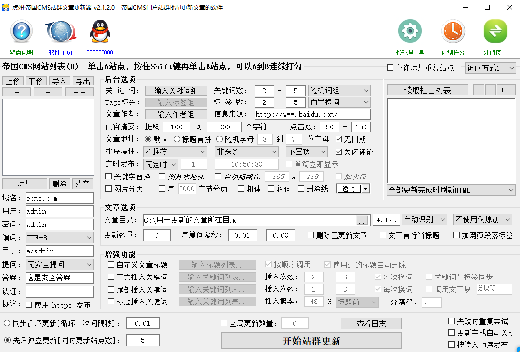
Task: Click 清空 to clear the site list
Action: (82, 184)
